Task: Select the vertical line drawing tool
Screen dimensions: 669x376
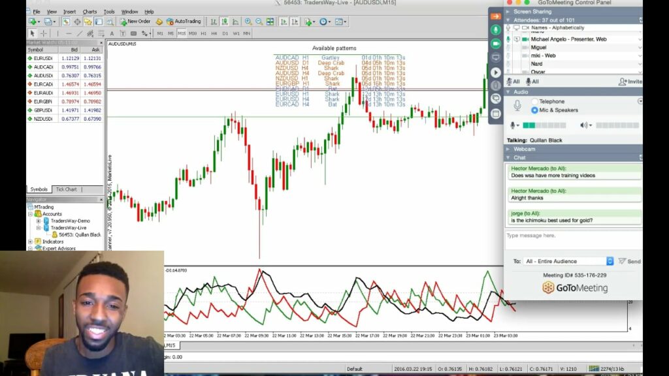Action: click(57, 33)
